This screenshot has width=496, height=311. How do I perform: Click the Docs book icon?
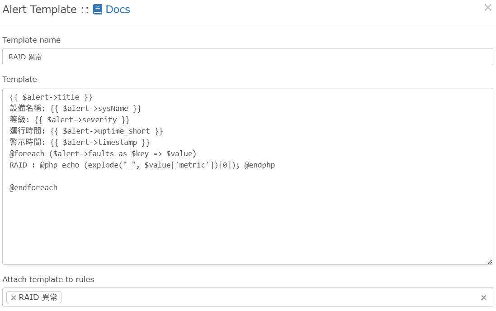pos(98,10)
